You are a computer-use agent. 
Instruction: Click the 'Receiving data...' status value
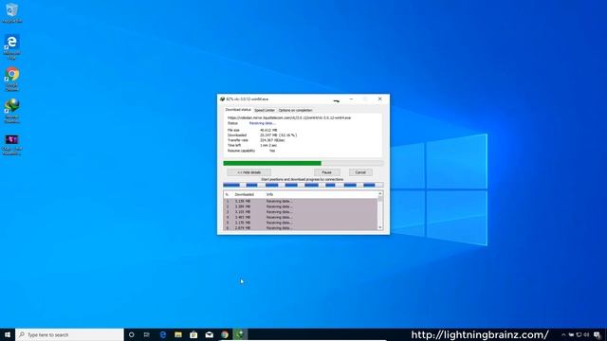pos(263,123)
